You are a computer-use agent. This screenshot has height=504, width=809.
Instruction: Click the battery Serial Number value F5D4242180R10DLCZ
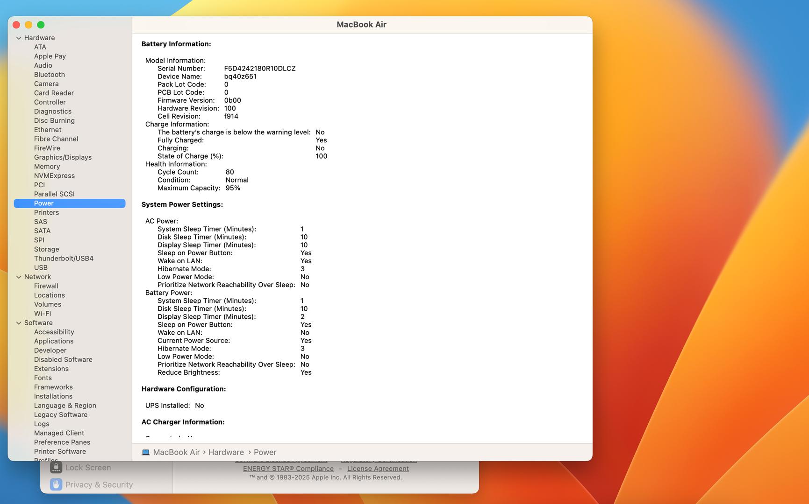[x=260, y=69]
